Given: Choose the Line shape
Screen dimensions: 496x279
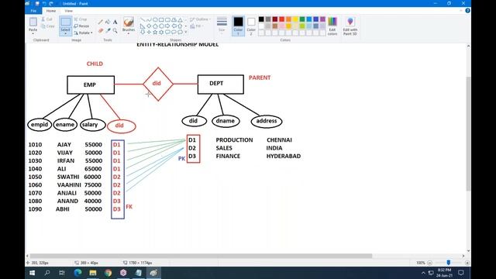Looking at the screenshot, I should tap(143, 19).
